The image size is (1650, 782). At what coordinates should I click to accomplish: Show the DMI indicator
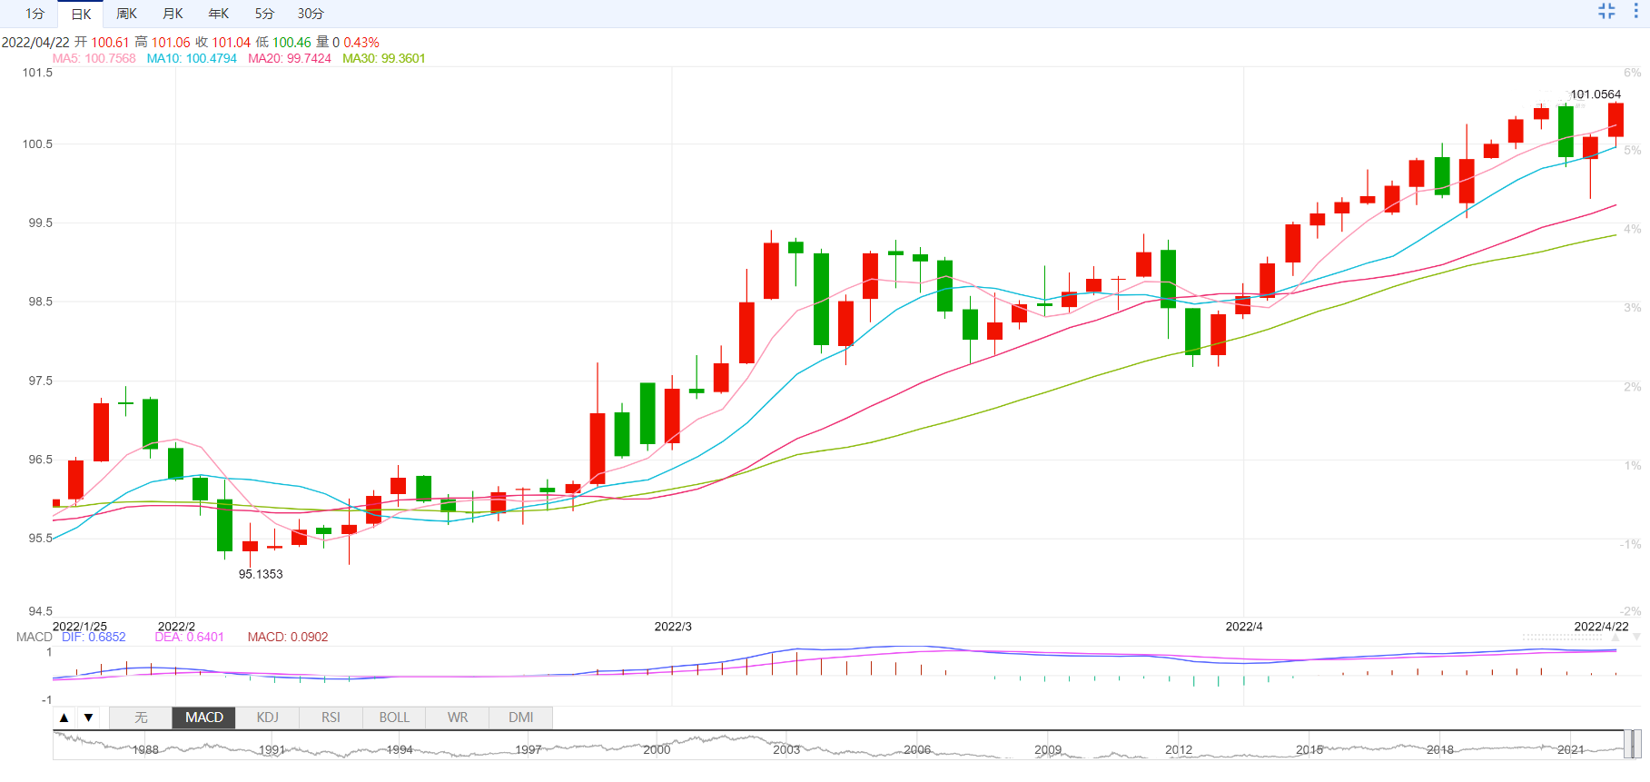click(521, 718)
